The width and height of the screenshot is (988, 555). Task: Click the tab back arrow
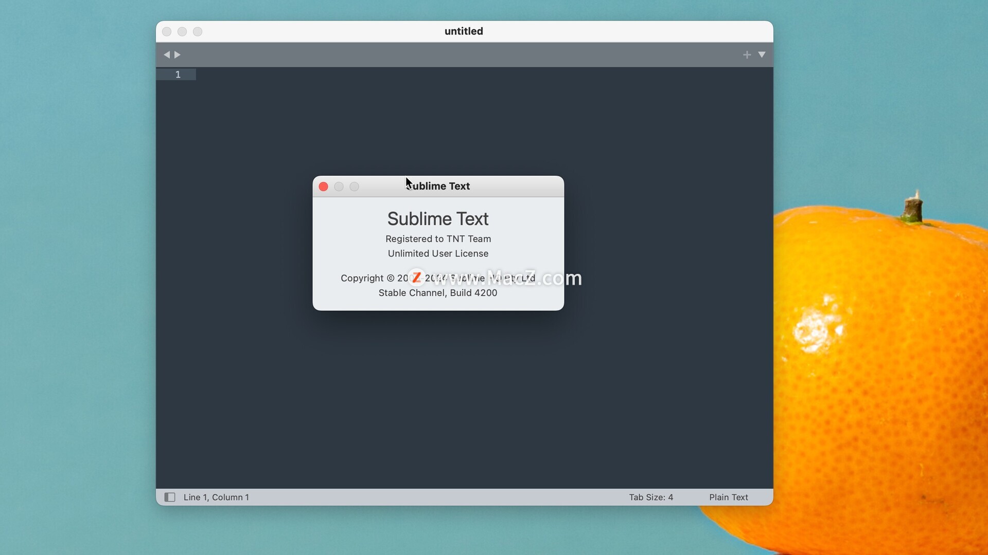pos(166,54)
